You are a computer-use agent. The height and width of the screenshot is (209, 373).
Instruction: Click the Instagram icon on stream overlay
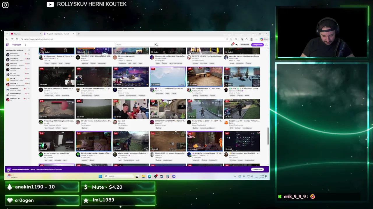click(6, 5)
